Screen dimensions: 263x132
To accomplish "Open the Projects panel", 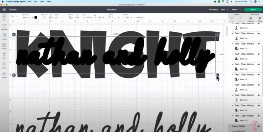I will tap(4, 35).
